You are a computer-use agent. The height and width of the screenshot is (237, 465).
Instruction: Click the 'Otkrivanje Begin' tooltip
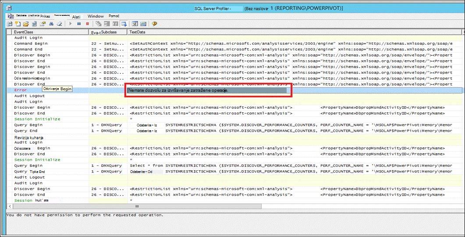point(57,89)
